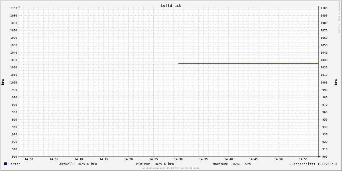Click the right hPa axis unit label
The width and height of the screenshot is (342, 171).
(336, 82)
